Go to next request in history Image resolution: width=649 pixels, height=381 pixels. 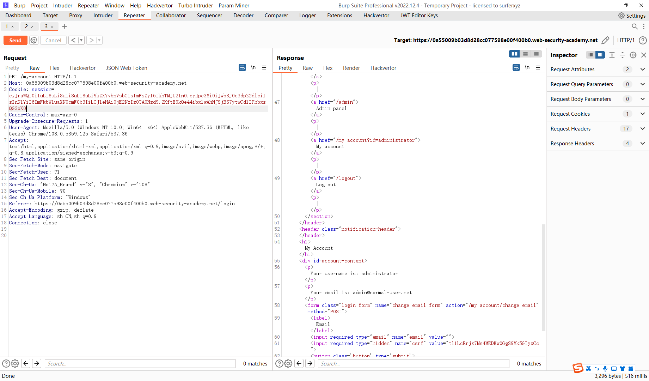click(92, 40)
